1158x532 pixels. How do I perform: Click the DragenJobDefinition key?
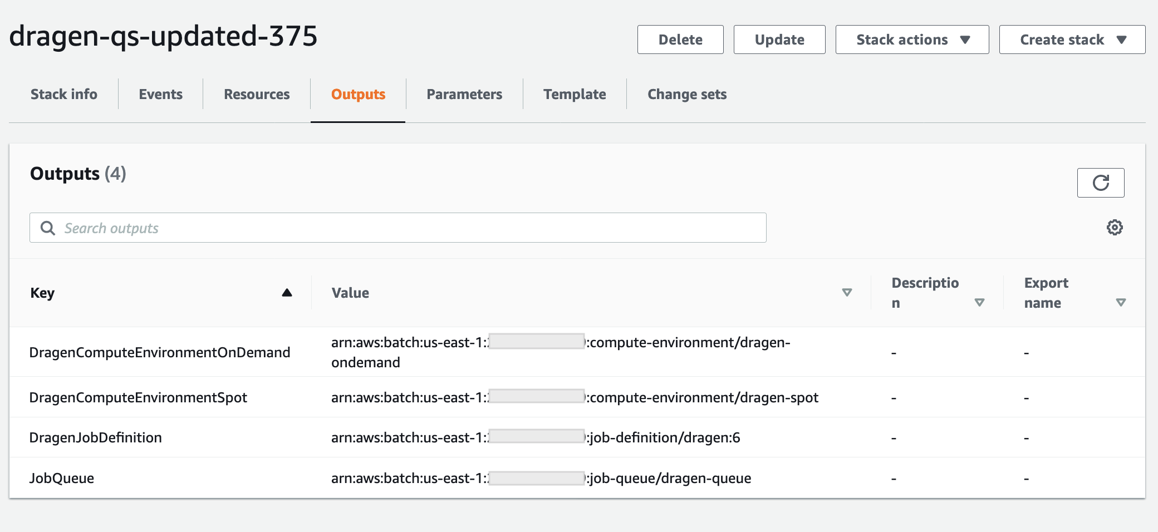click(x=95, y=437)
